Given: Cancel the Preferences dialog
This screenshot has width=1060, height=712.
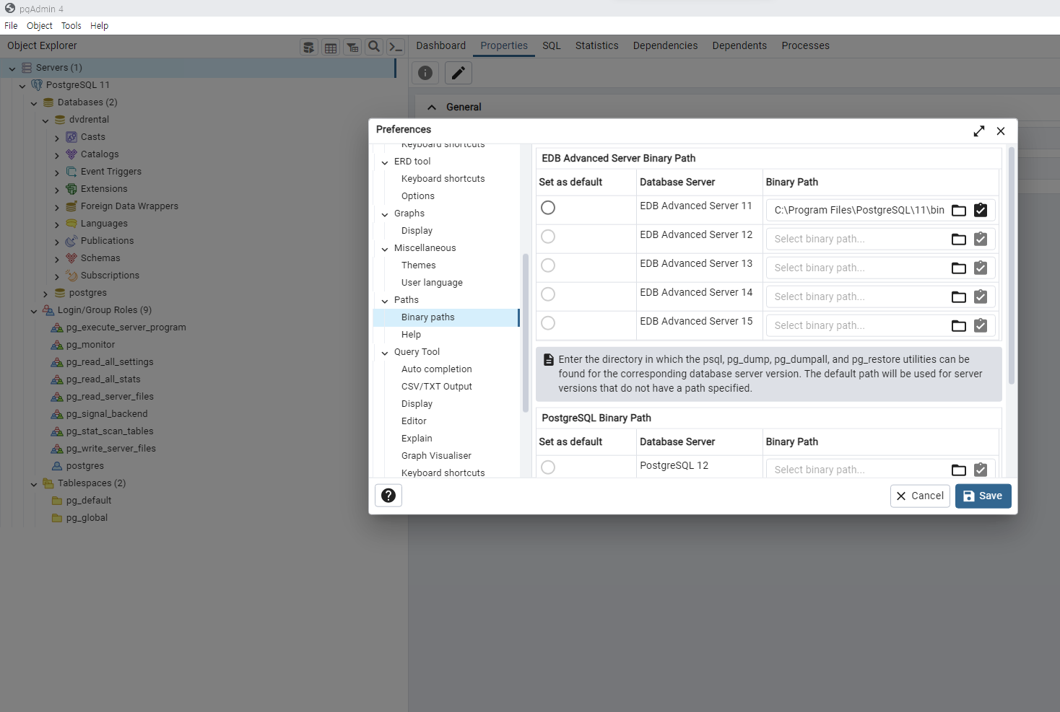Looking at the screenshot, I should click(x=920, y=496).
